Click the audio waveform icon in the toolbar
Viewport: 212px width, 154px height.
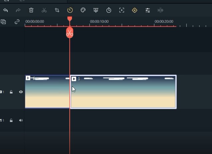click(x=160, y=10)
